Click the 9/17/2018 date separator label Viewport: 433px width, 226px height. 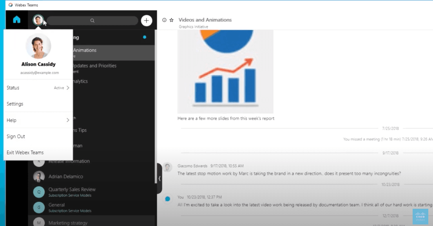click(390, 153)
